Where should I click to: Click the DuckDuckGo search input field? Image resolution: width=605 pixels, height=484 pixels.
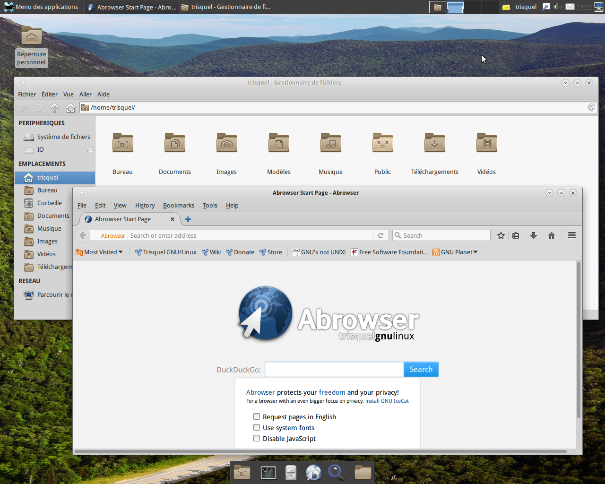[334, 370]
